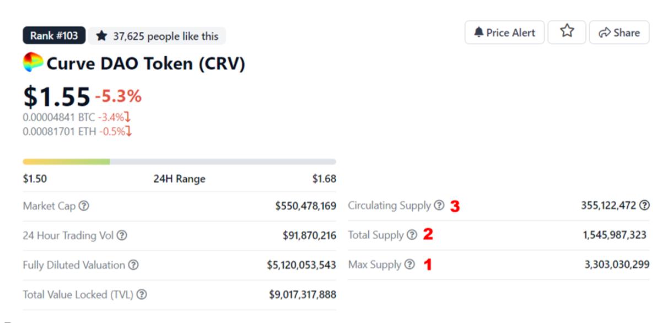The height and width of the screenshot is (323, 668).
Task: Click info icon after 355,122,472 value
Action: [644, 206]
